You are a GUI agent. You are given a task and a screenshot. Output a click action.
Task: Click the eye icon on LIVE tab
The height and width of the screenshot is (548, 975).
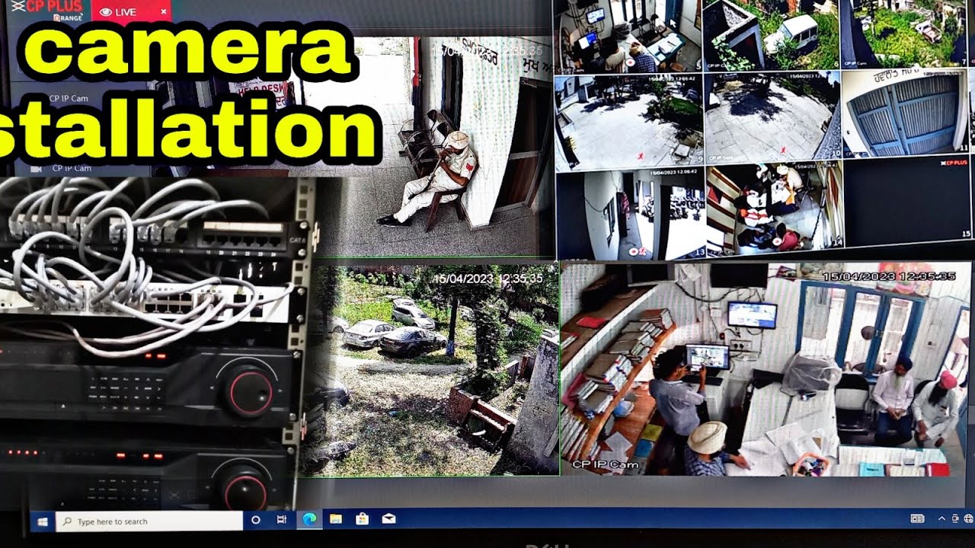[x=106, y=12]
